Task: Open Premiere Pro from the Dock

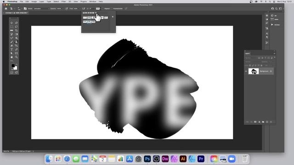Action: pyautogui.click(x=201, y=159)
